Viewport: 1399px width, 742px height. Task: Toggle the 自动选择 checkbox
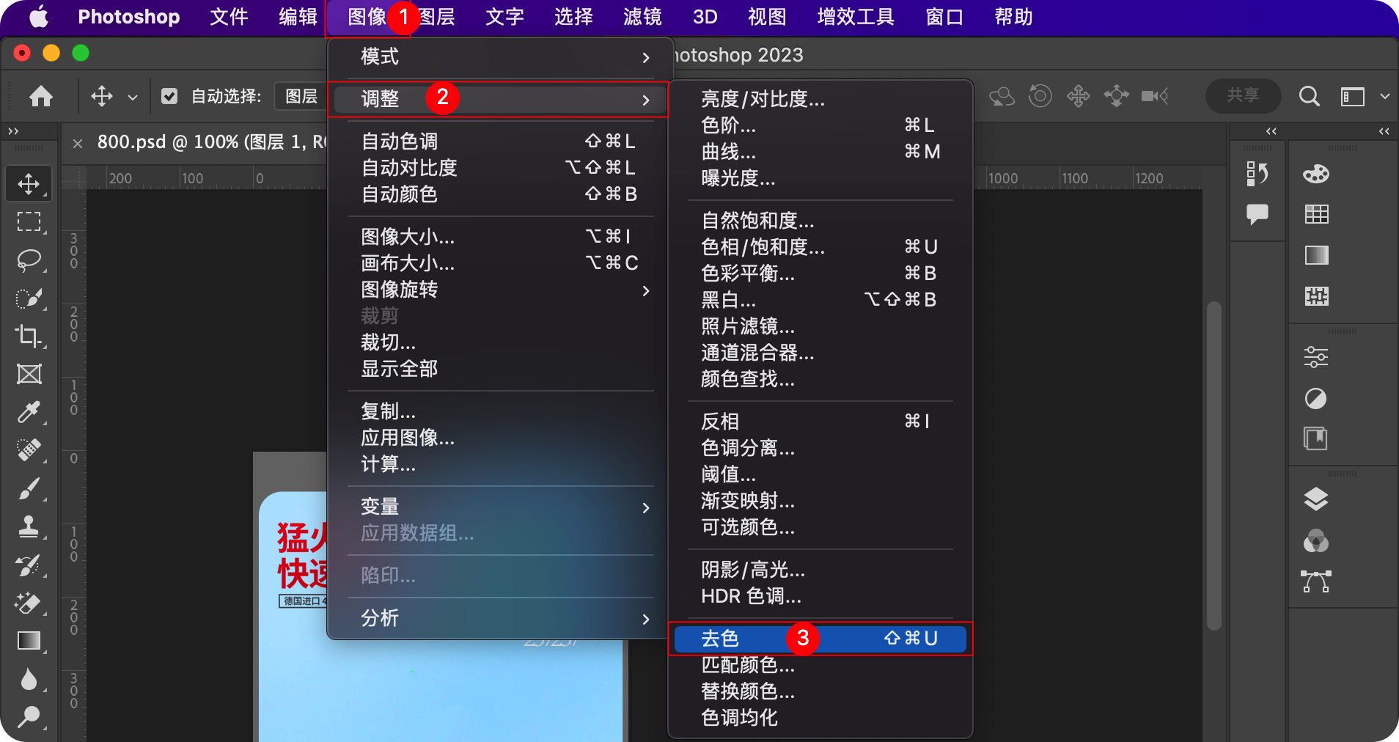(x=170, y=96)
